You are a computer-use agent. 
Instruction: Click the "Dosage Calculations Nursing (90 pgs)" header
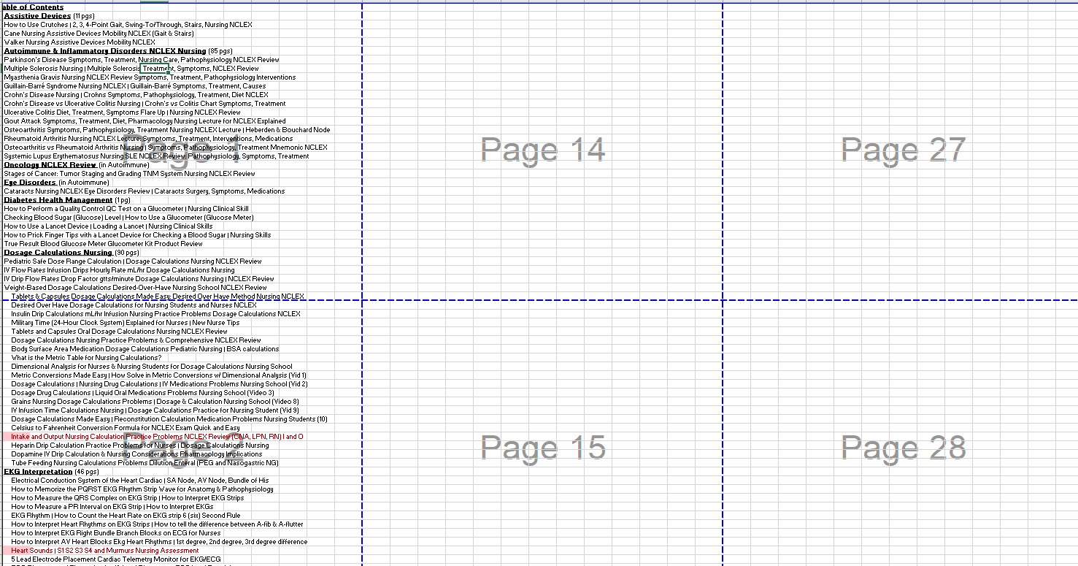(62, 252)
